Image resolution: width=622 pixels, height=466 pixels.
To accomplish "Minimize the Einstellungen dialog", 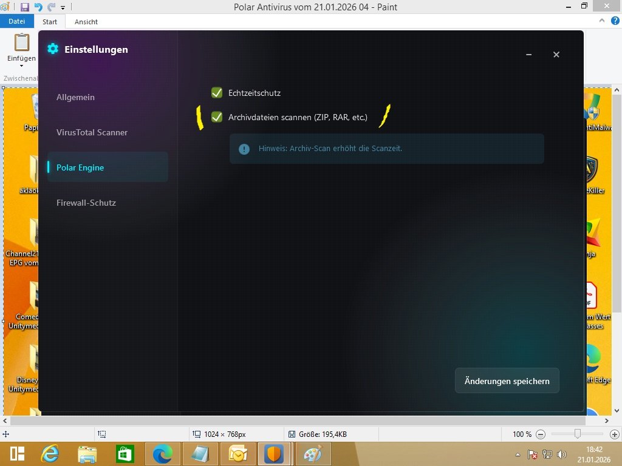I will coord(529,55).
